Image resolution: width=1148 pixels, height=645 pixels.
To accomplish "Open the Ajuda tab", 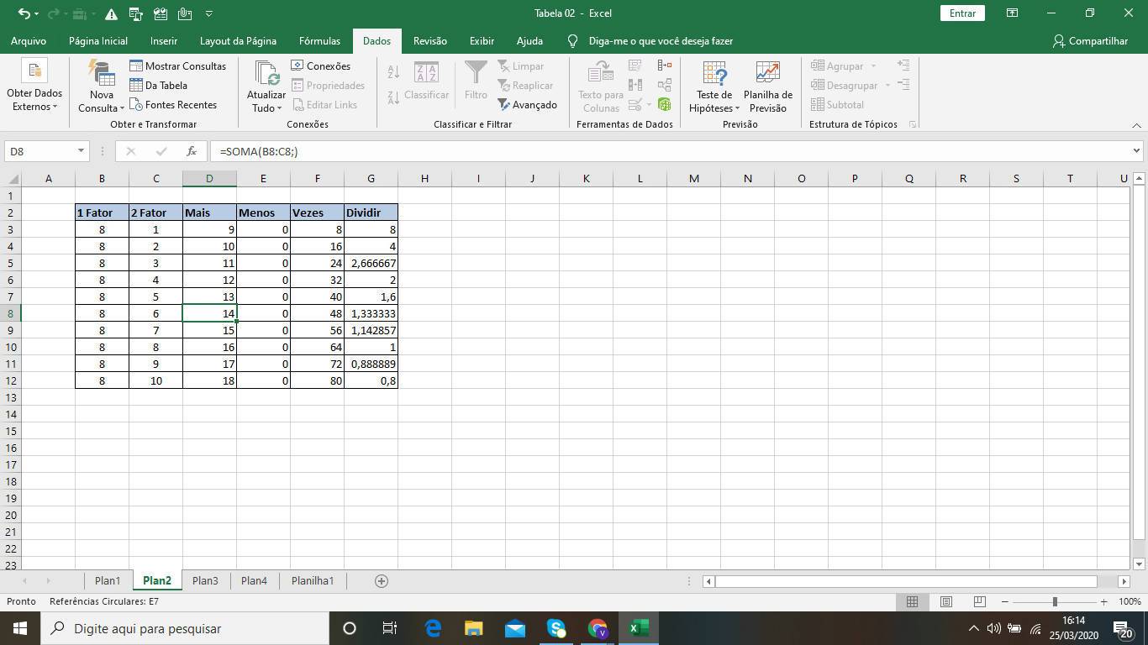I will tap(529, 40).
